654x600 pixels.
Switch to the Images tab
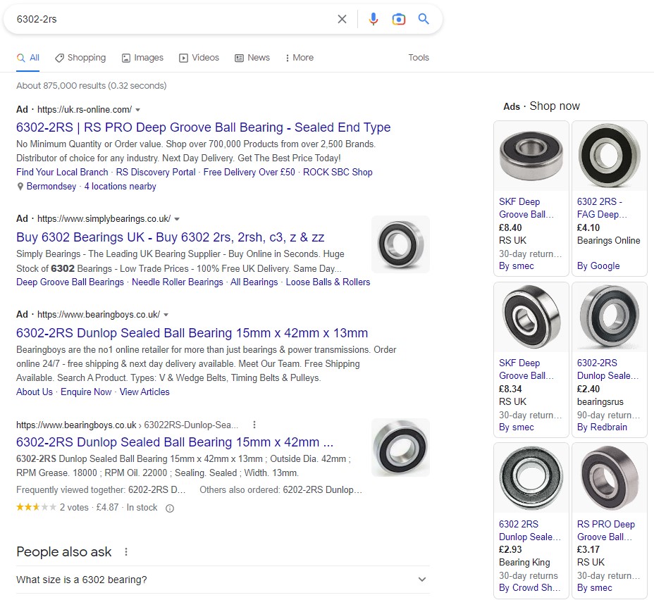pyautogui.click(x=142, y=58)
